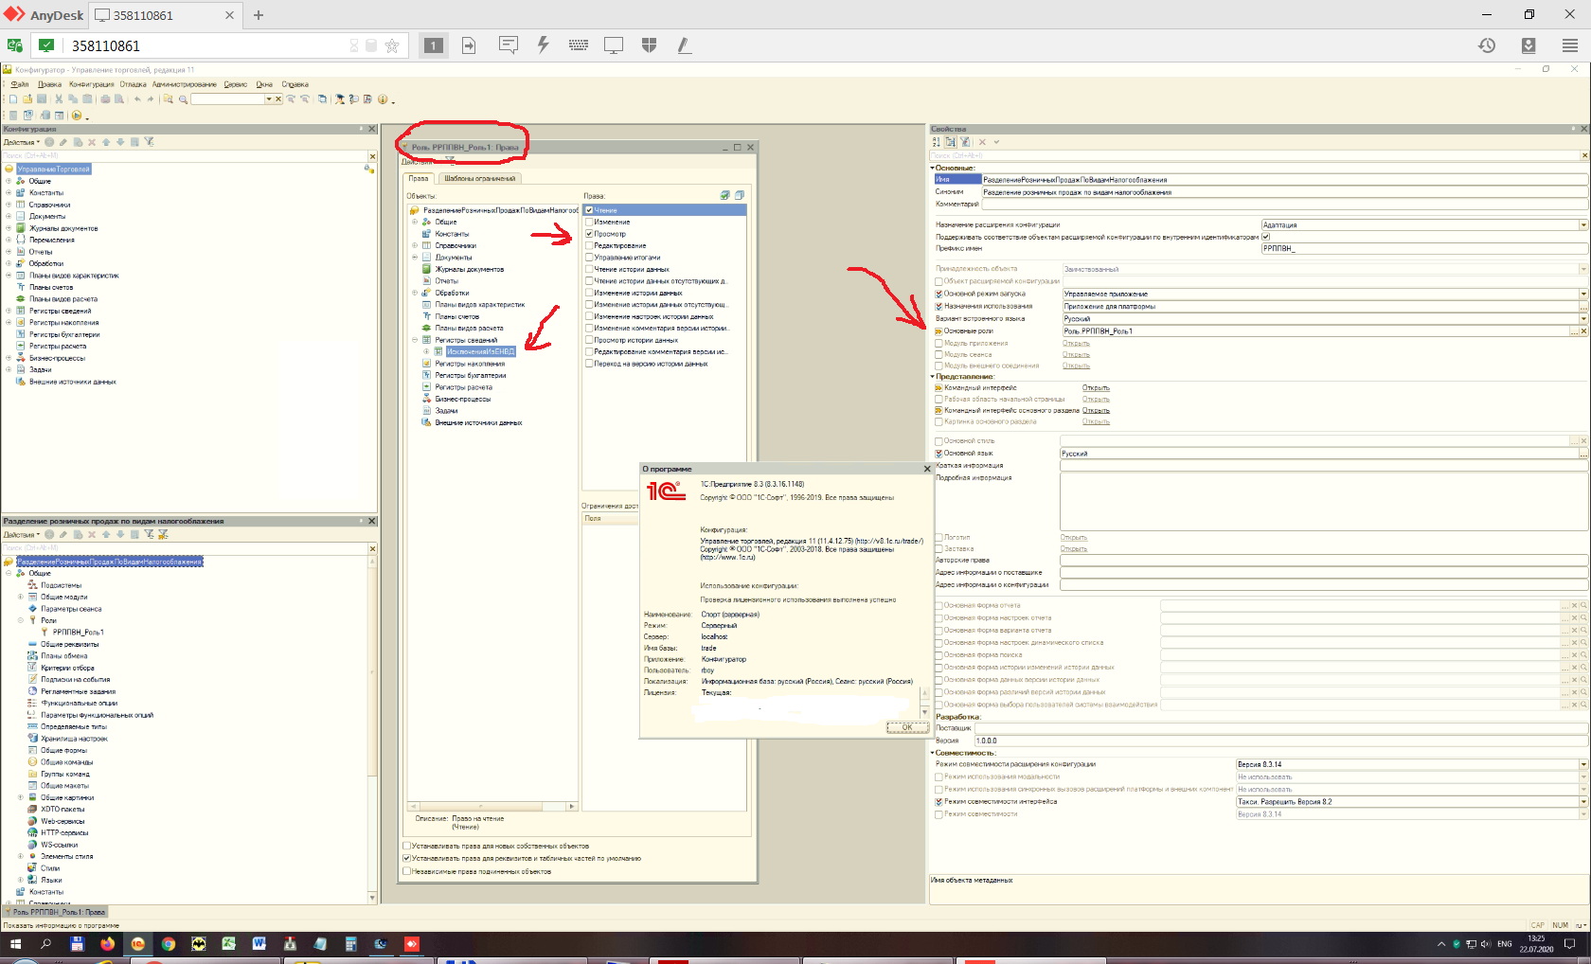
Task: Open Конфигурация menu
Action: (x=91, y=84)
